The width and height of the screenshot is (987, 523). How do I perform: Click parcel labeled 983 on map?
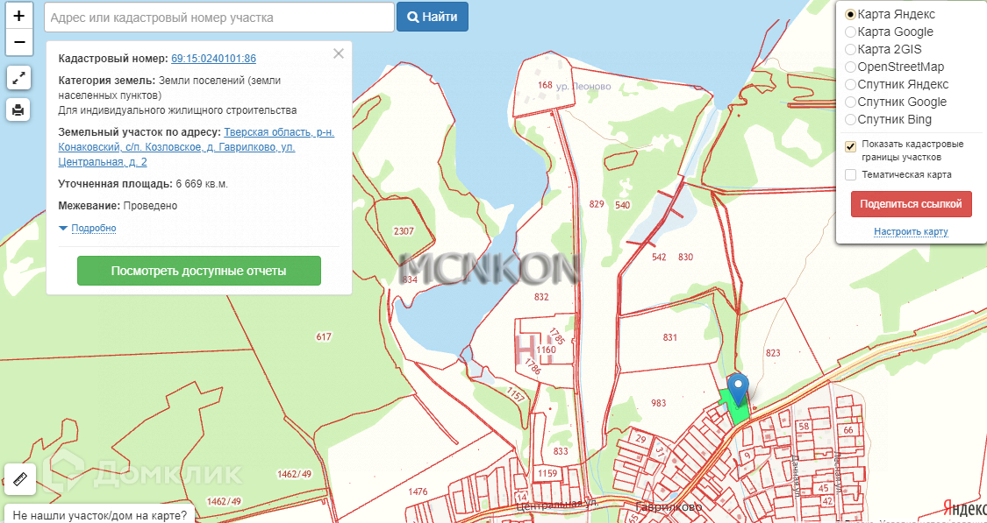click(x=658, y=403)
